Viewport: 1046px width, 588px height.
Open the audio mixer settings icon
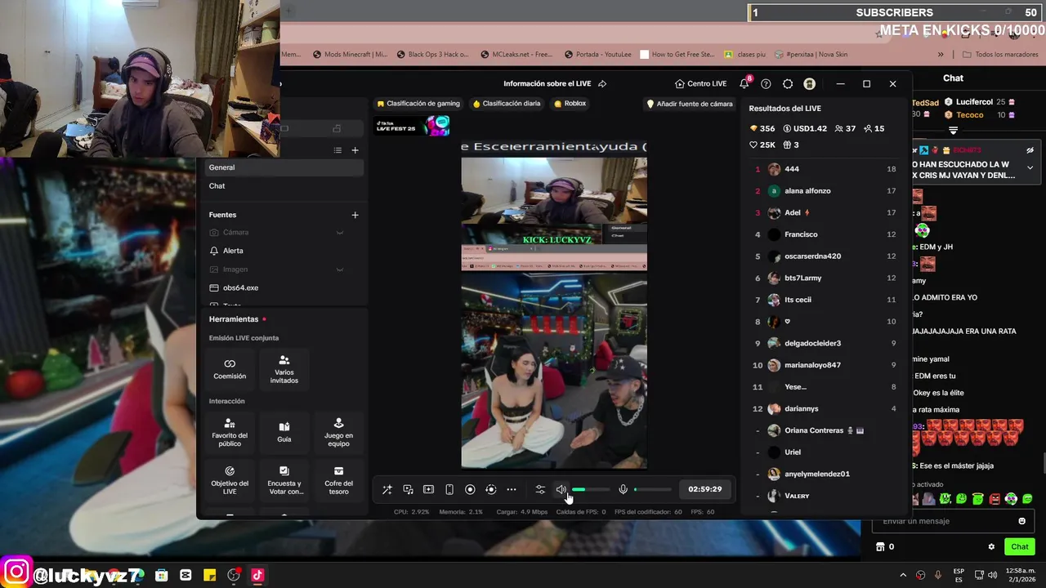(x=540, y=489)
